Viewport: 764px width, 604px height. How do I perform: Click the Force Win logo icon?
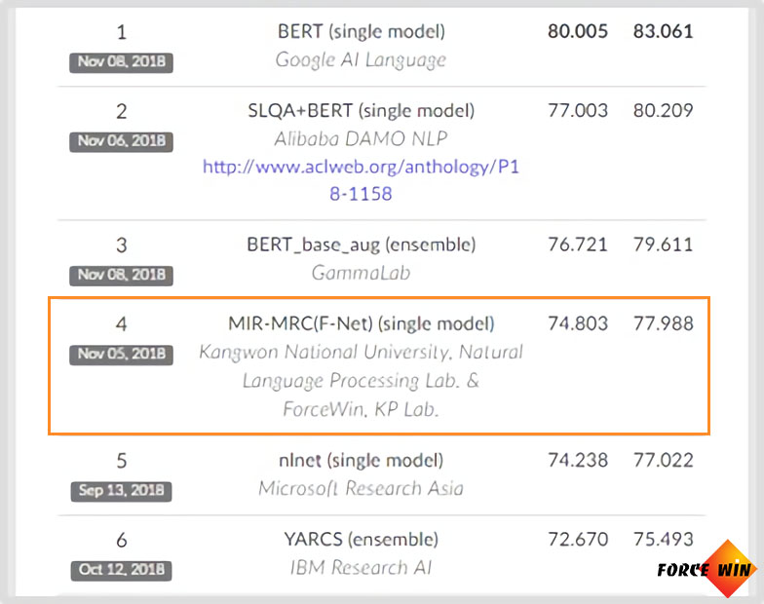tap(707, 569)
